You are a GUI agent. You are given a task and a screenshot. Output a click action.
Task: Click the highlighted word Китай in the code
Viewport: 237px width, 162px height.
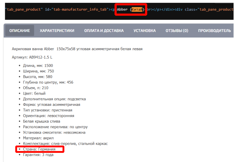(x=137, y=9)
